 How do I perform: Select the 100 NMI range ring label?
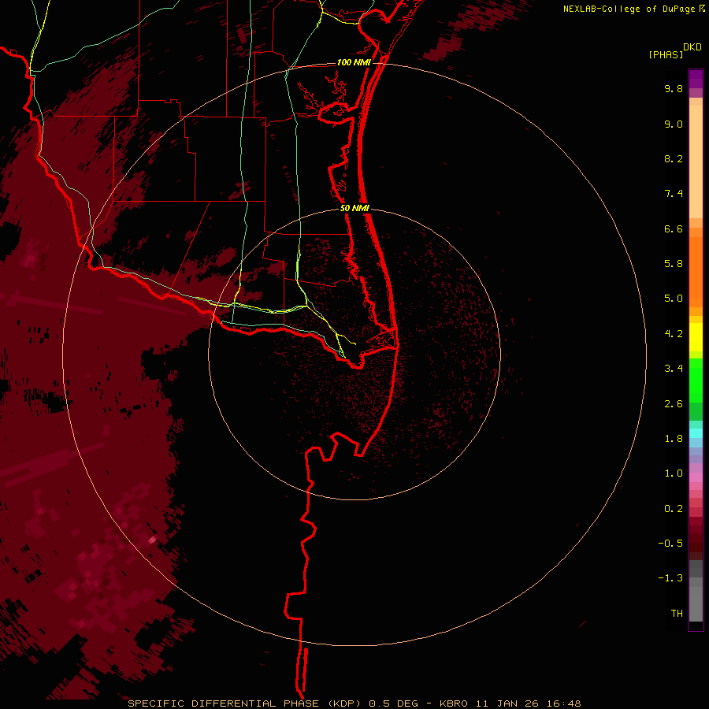click(354, 62)
